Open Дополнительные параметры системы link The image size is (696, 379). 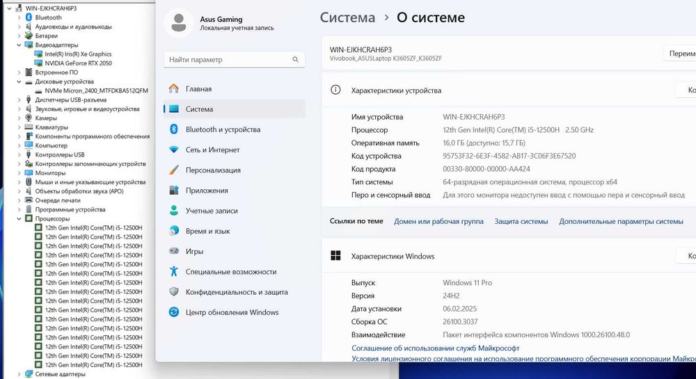(621, 221)
